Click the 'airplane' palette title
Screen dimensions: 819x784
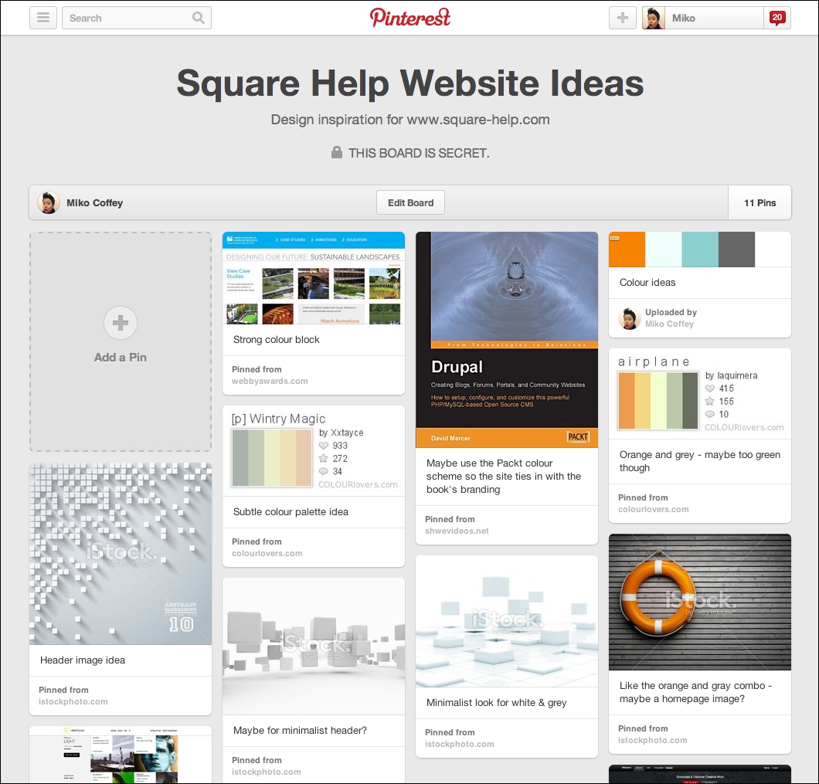654,361
